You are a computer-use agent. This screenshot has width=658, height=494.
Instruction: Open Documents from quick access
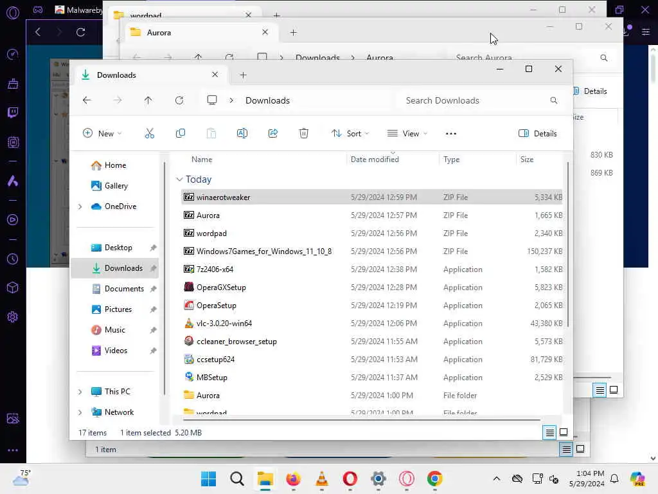pyautogui.click(x=115, y=289)
